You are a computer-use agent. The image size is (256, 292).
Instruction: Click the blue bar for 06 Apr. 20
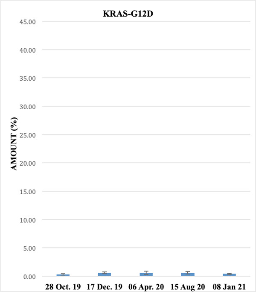click(x=146, y=274)
